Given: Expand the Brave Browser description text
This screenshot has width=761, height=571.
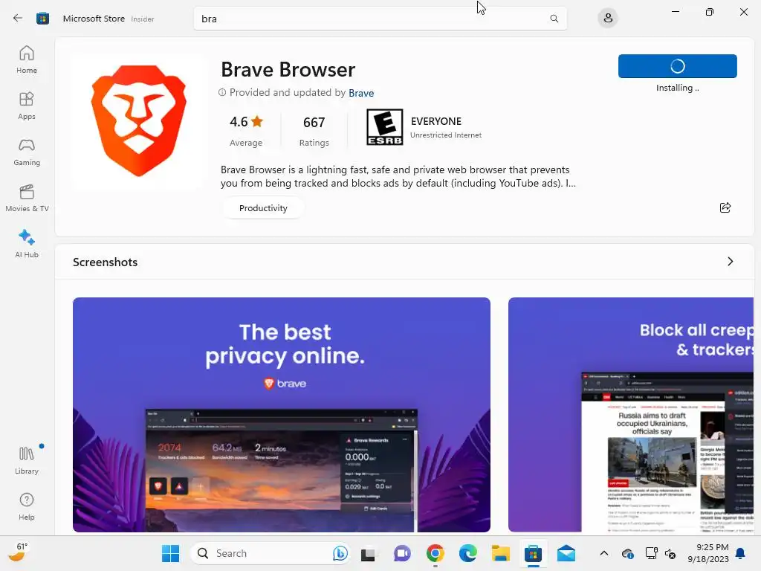Looking at the screenshot, I should [398, 176].
